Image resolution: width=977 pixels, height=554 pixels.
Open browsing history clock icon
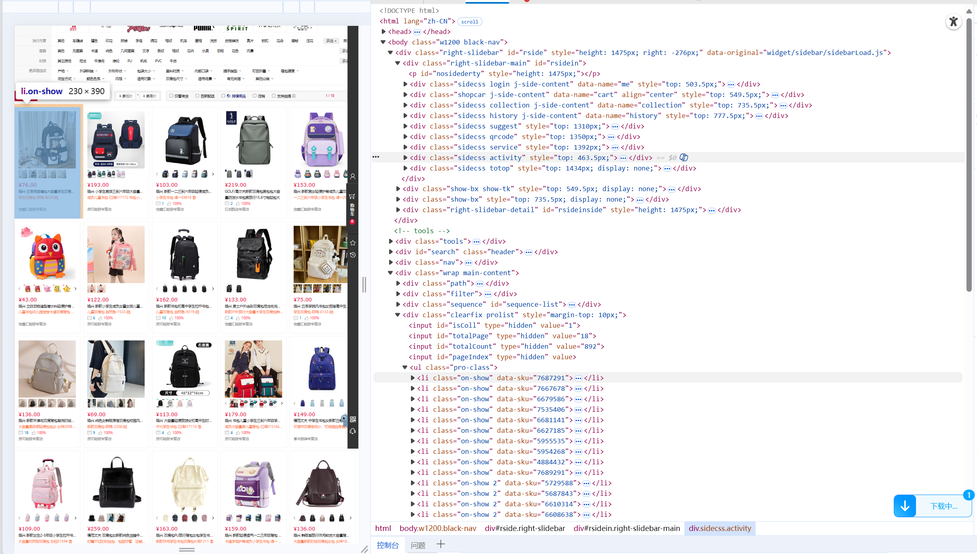[353, 255]
